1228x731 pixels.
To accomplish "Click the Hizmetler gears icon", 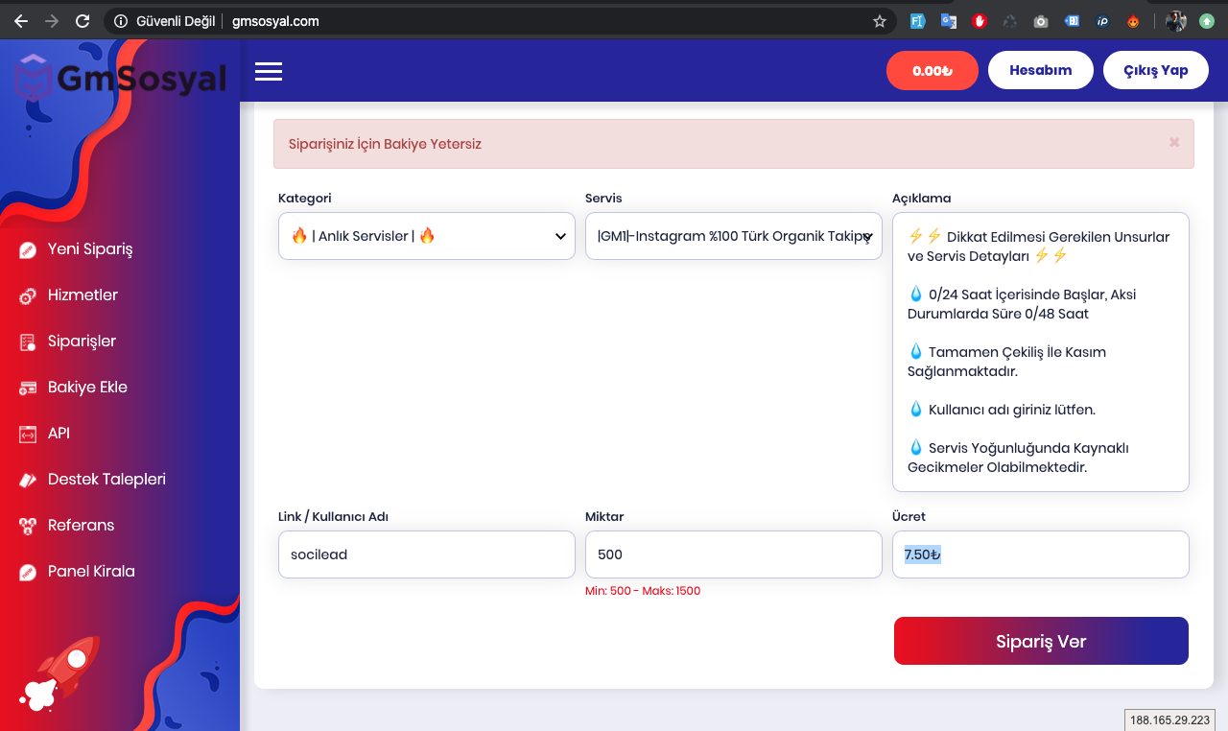I will [x=28, y=295].
